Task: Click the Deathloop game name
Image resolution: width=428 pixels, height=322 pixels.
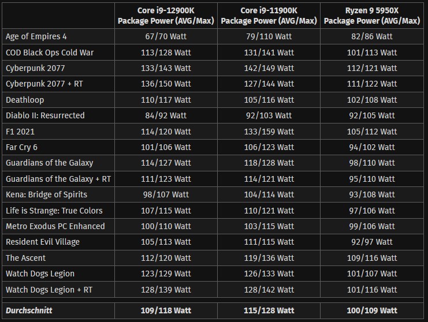Action: tap(25, 100)
